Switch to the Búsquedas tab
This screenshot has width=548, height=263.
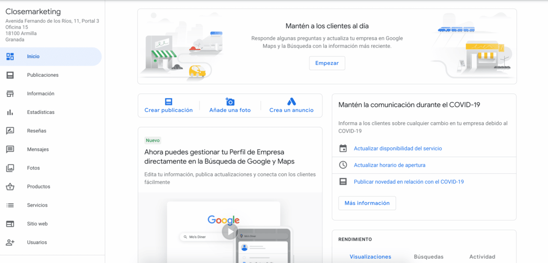tap(428, 257)
